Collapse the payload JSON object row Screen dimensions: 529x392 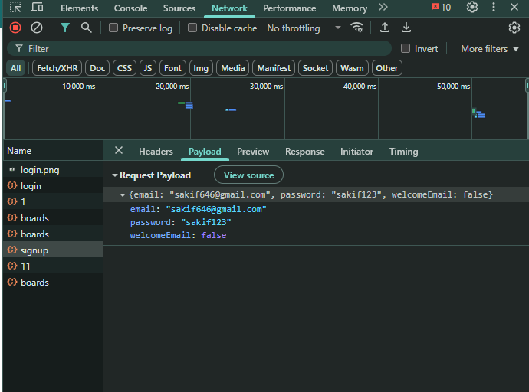123,194
